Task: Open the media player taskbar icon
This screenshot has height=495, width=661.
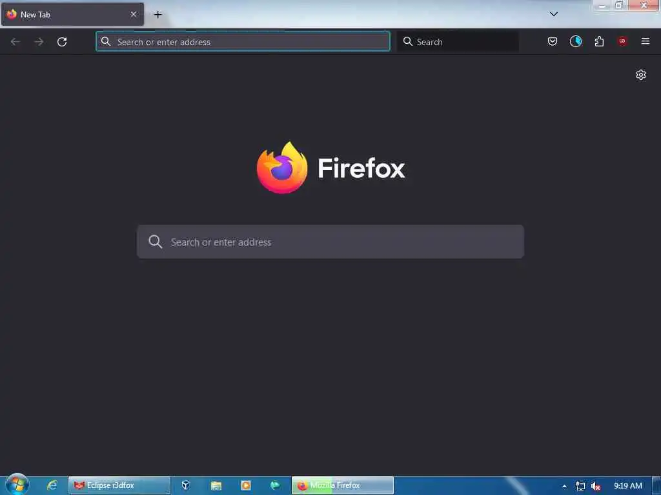Action: pos(246,485)
